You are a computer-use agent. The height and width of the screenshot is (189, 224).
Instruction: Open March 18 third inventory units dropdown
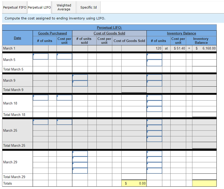pyautogui.click(x=155, y=109)
